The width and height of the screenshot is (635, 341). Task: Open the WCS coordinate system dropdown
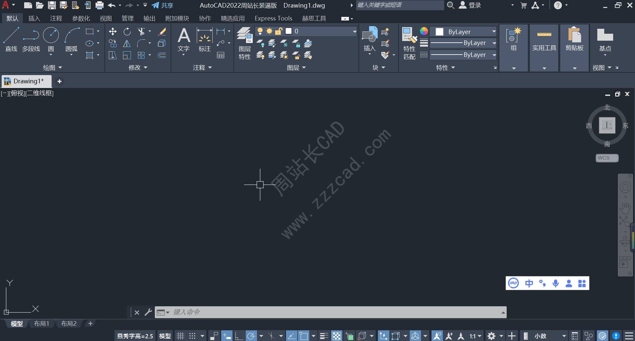(607, 158)
